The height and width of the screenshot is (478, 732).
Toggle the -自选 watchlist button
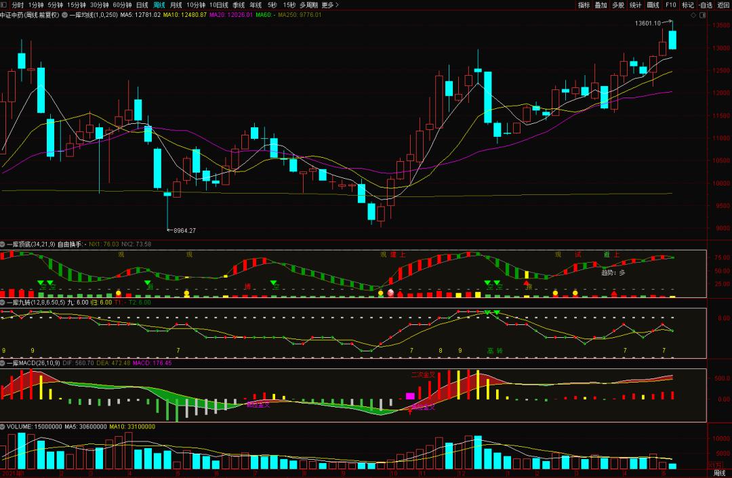[706, 5]
